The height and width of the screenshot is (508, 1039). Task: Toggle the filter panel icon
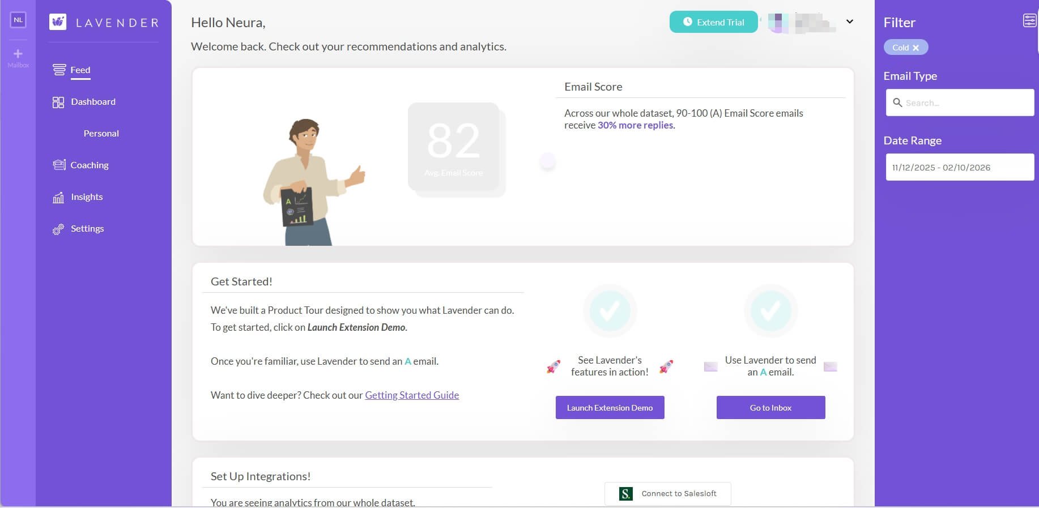pyautogui.click(x=1029, y=21)
